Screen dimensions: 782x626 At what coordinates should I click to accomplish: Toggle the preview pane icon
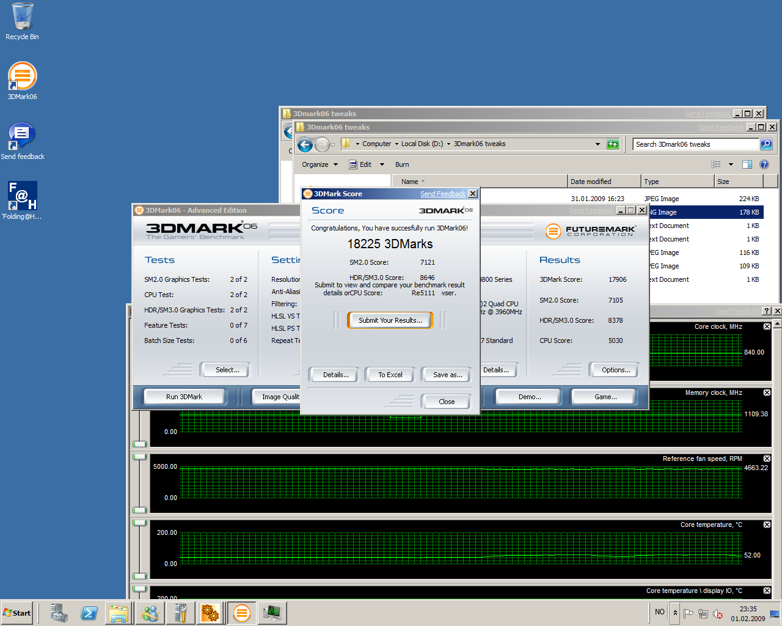[x=747, y=164]
